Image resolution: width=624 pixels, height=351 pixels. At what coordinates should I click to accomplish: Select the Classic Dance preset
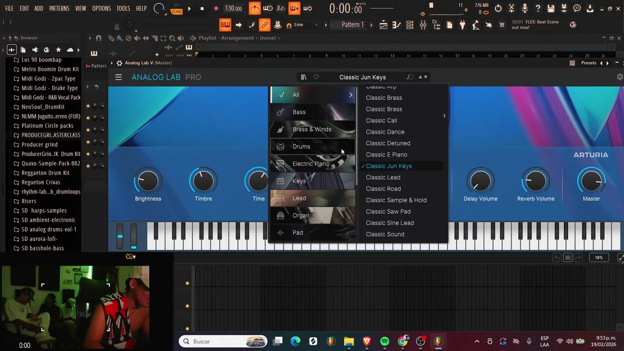tap(385, 132)
